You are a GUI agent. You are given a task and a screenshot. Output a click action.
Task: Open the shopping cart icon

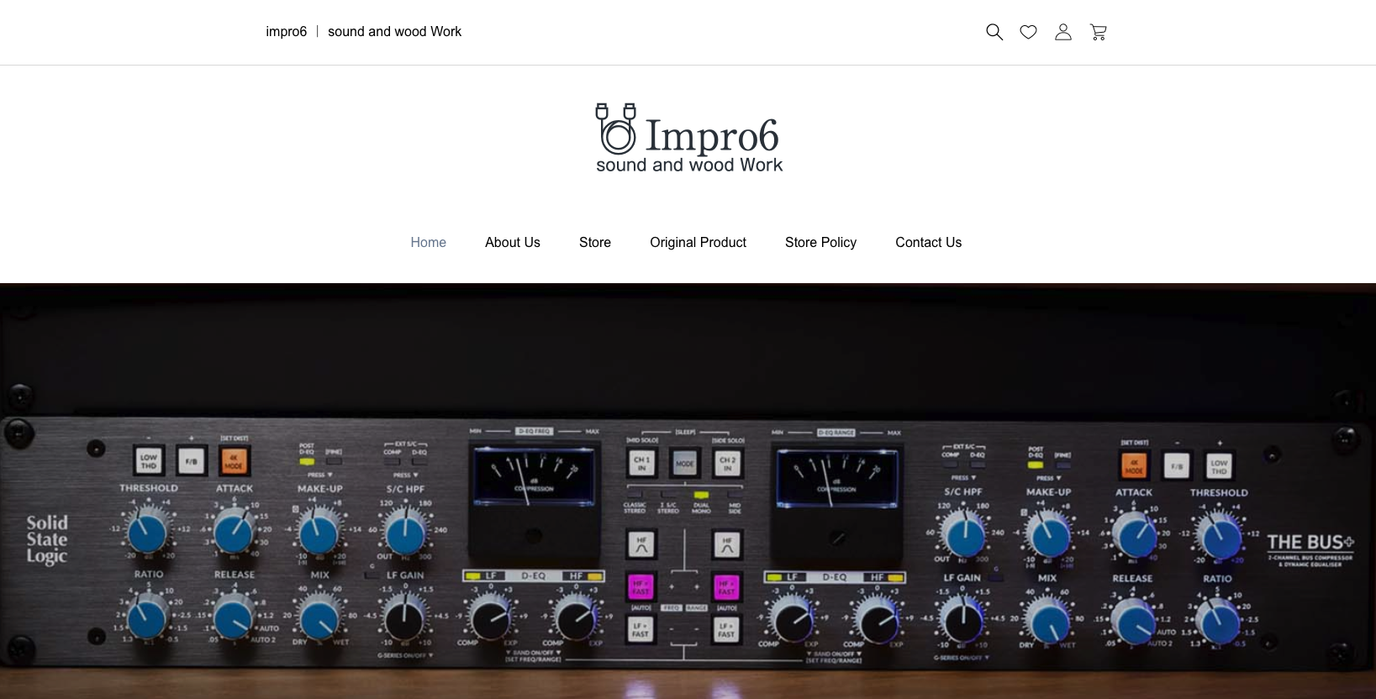pyautogui.click(x=1098, y=32)
